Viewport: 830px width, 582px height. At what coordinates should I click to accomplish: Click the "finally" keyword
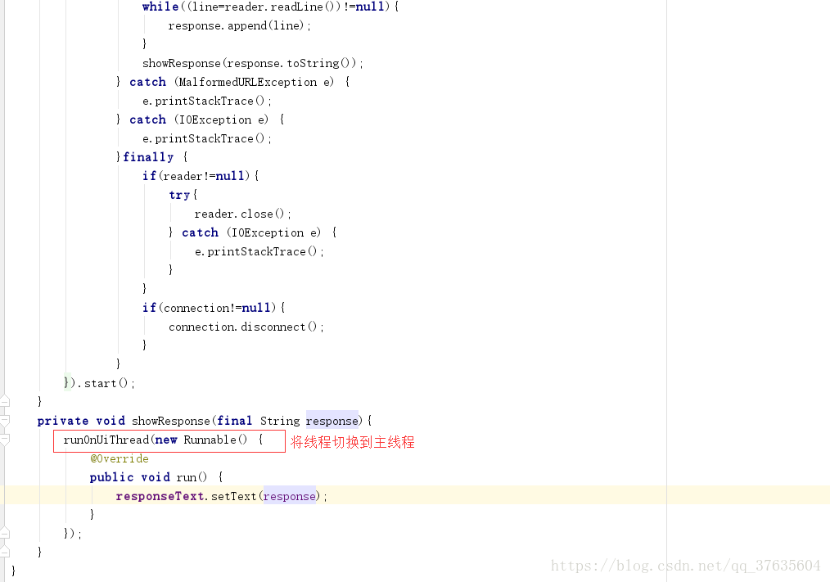pyautogui.click(x=148, y=157)
